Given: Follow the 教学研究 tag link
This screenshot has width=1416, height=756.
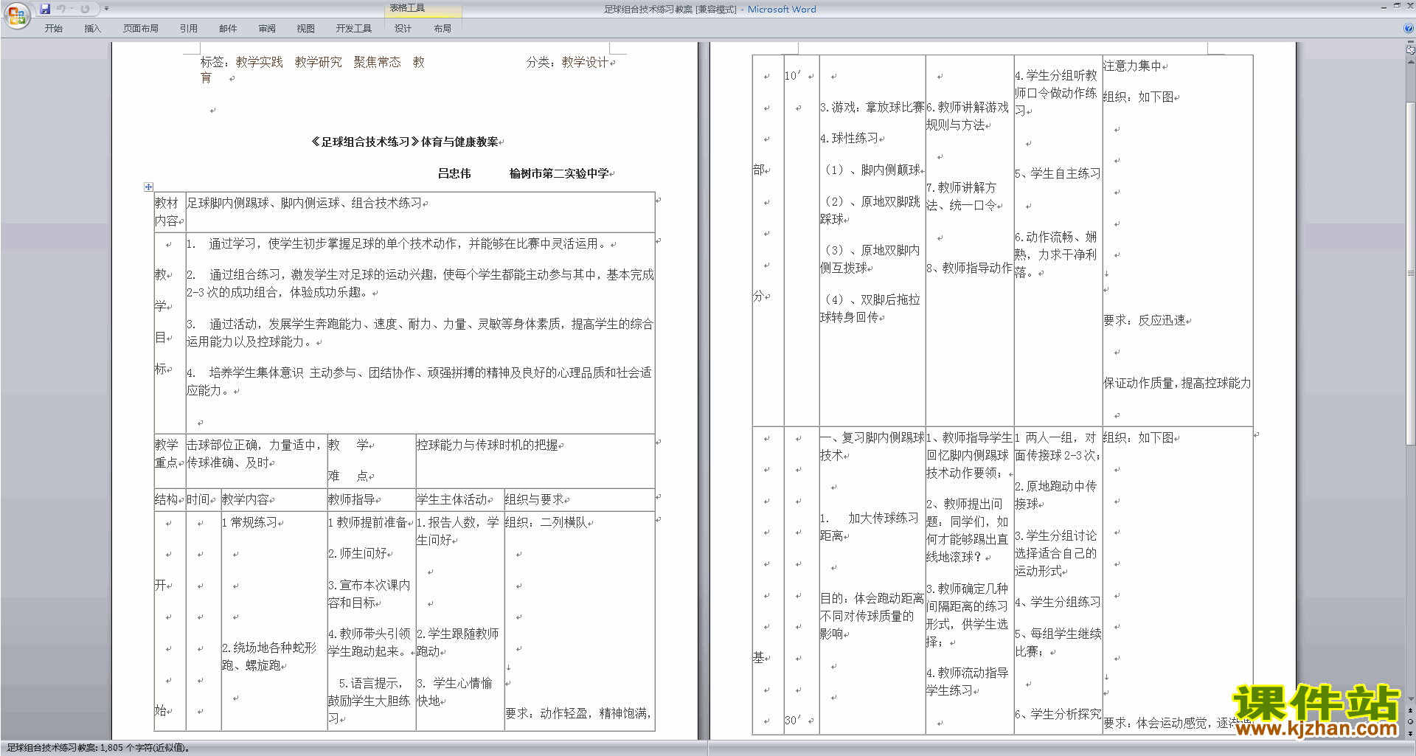Looking at the screenshot, I should (318, 62).
